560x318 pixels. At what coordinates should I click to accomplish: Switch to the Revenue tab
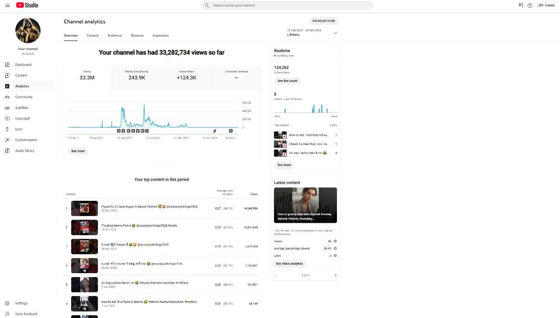click(137, 35)
